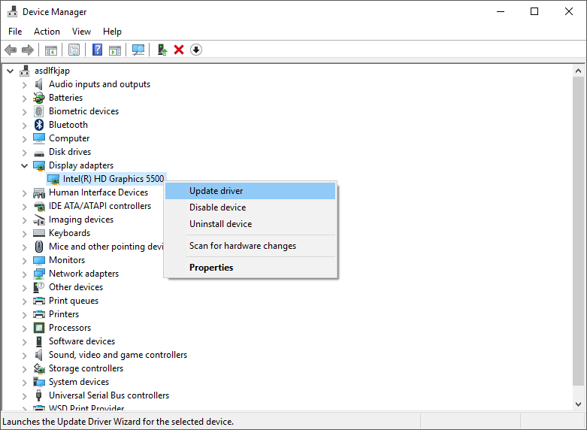The height and width of the screenshot is (430, 587).
Task: Choose Update driver from context menu
Action: [250, 191]
